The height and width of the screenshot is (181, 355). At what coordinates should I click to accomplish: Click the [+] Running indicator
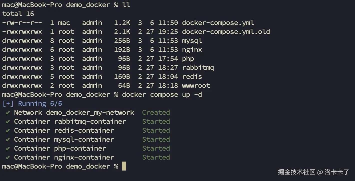[32, 104]
